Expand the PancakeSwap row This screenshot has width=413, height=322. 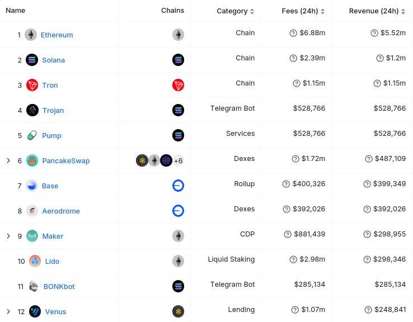(8, 160)
